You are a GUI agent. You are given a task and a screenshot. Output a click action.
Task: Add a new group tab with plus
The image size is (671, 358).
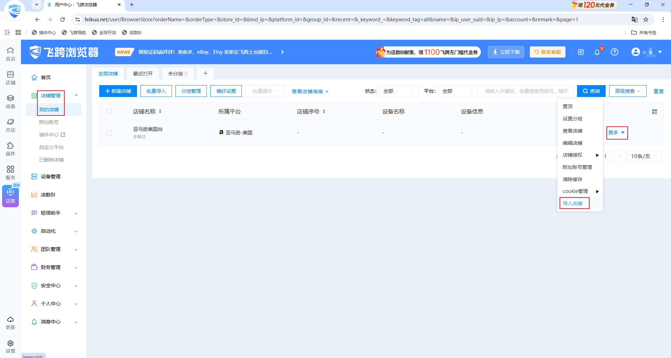coord(205,73)
